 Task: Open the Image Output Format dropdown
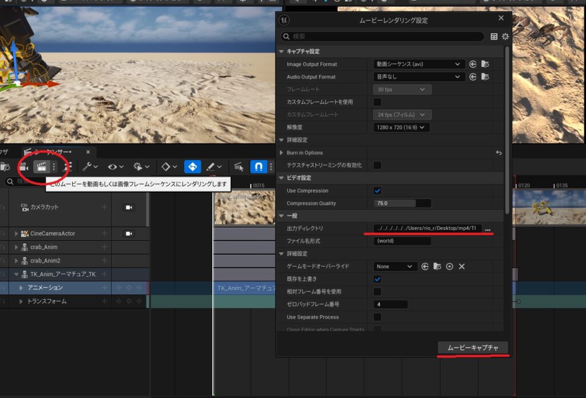pyautogui.click(x=418, y=64)
